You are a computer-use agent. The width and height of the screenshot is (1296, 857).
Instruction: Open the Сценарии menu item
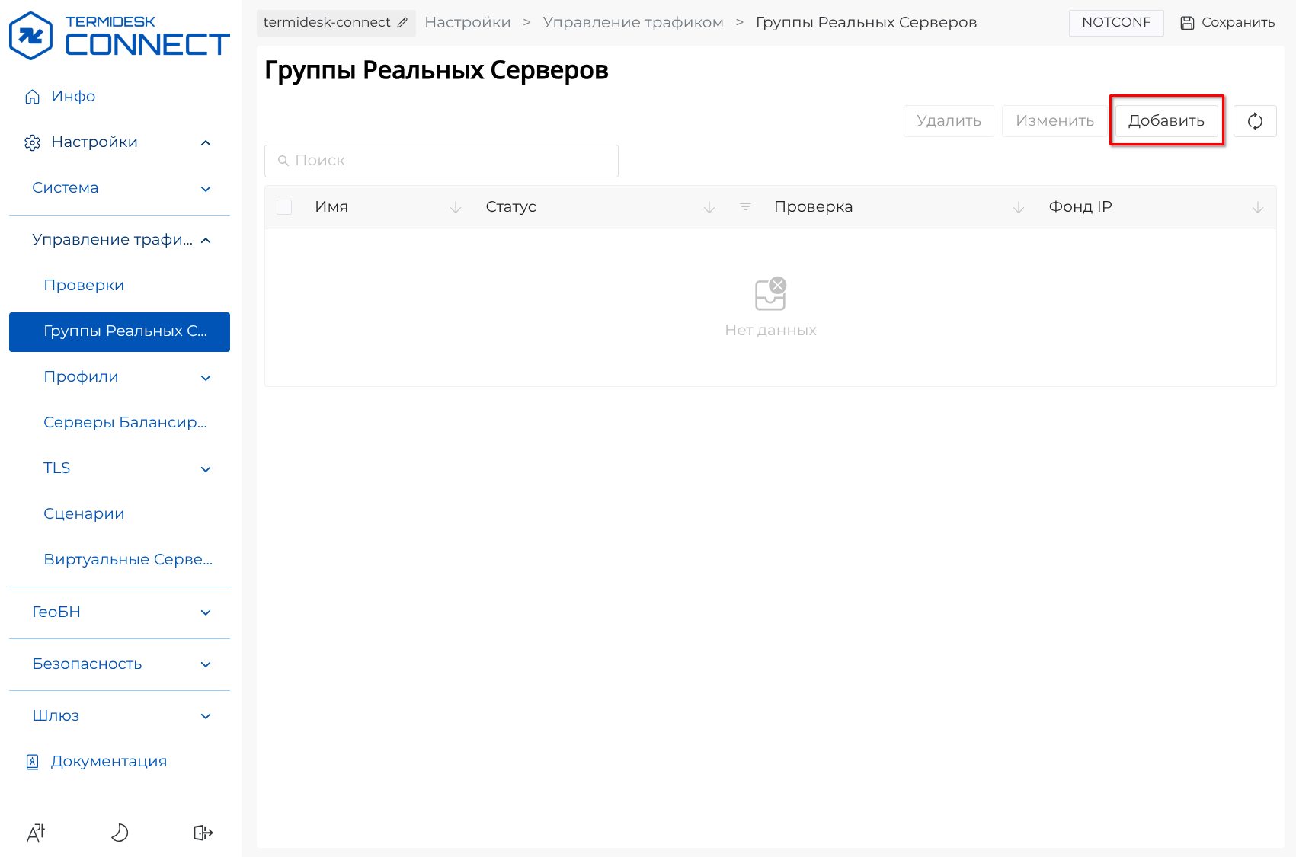[84, 514]
